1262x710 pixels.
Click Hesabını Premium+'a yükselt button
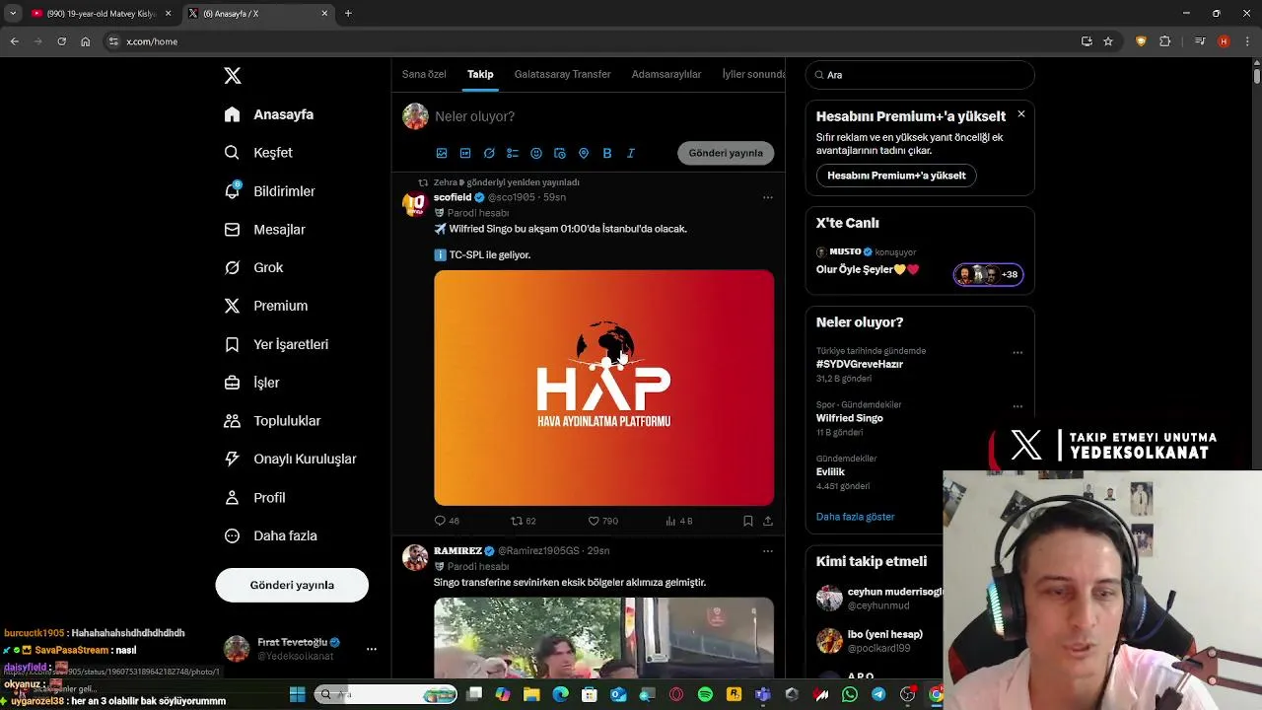(896, 176)
